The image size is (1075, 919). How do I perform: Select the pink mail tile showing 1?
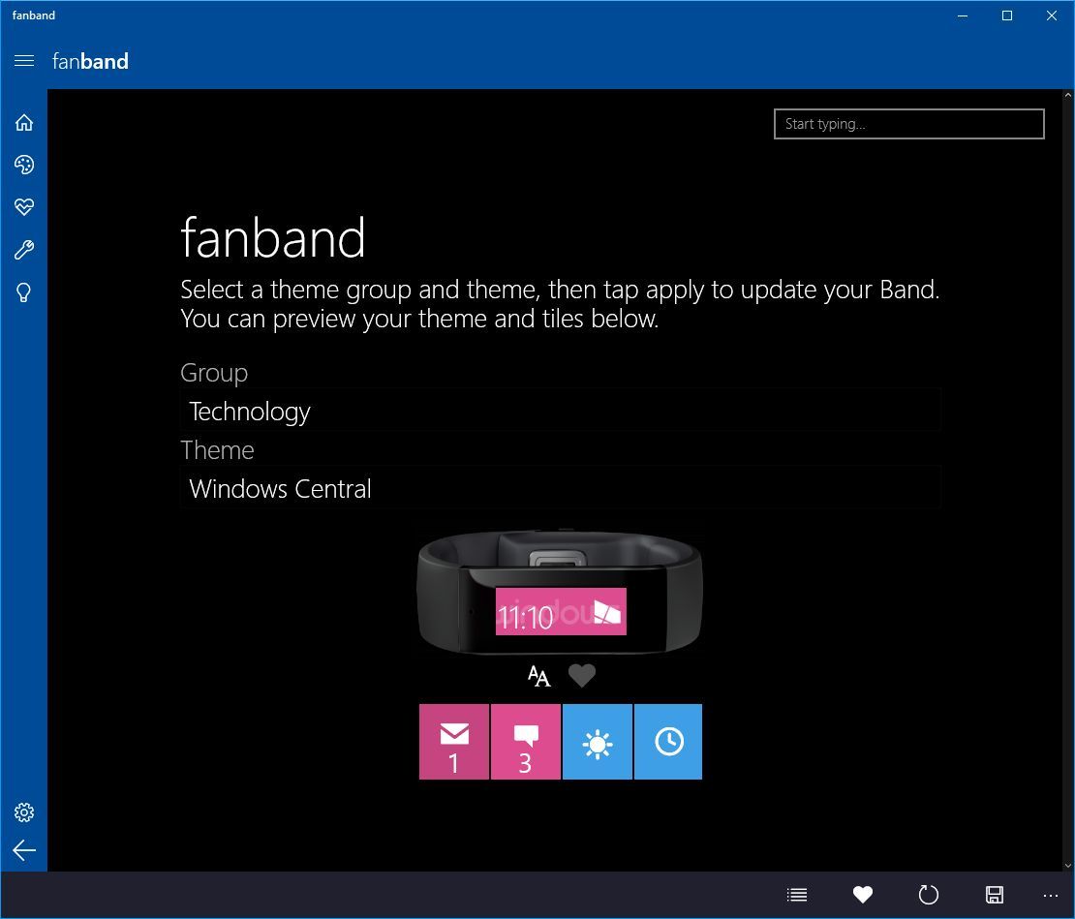454,742
